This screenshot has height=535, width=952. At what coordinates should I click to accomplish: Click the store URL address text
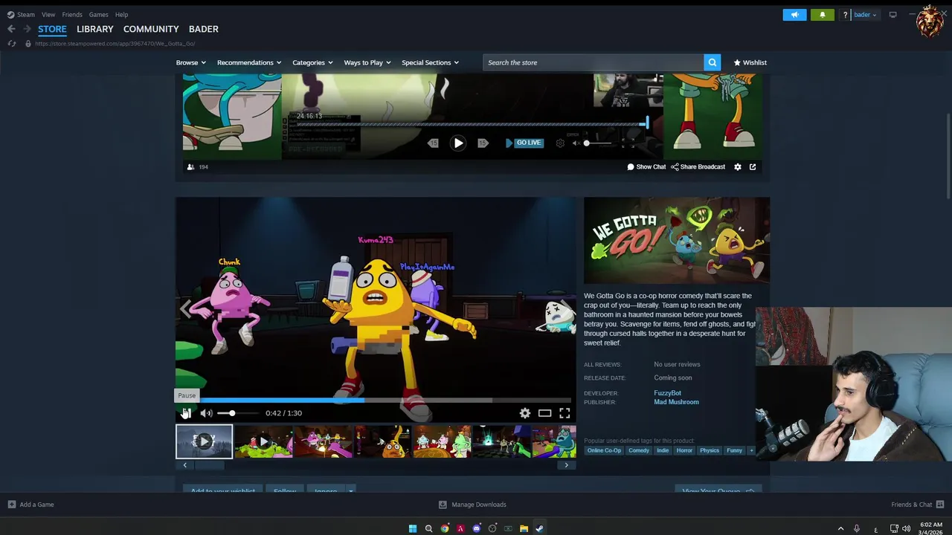point(115,43)
